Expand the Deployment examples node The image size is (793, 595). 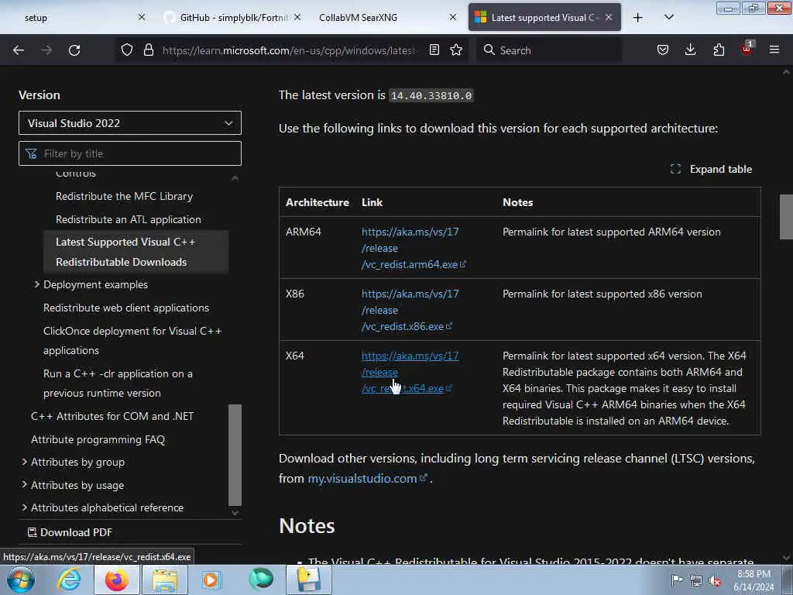coord(37,284)
